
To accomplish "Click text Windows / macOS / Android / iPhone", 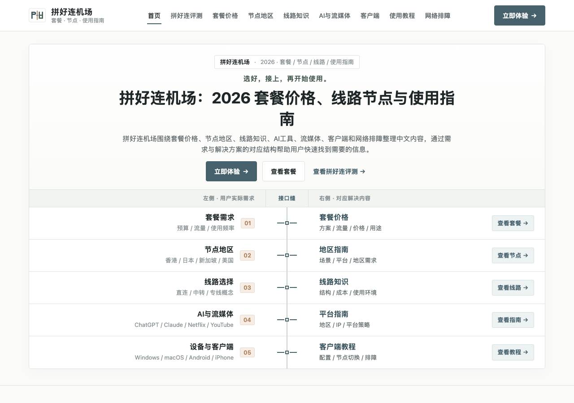I will pos(184,357).
